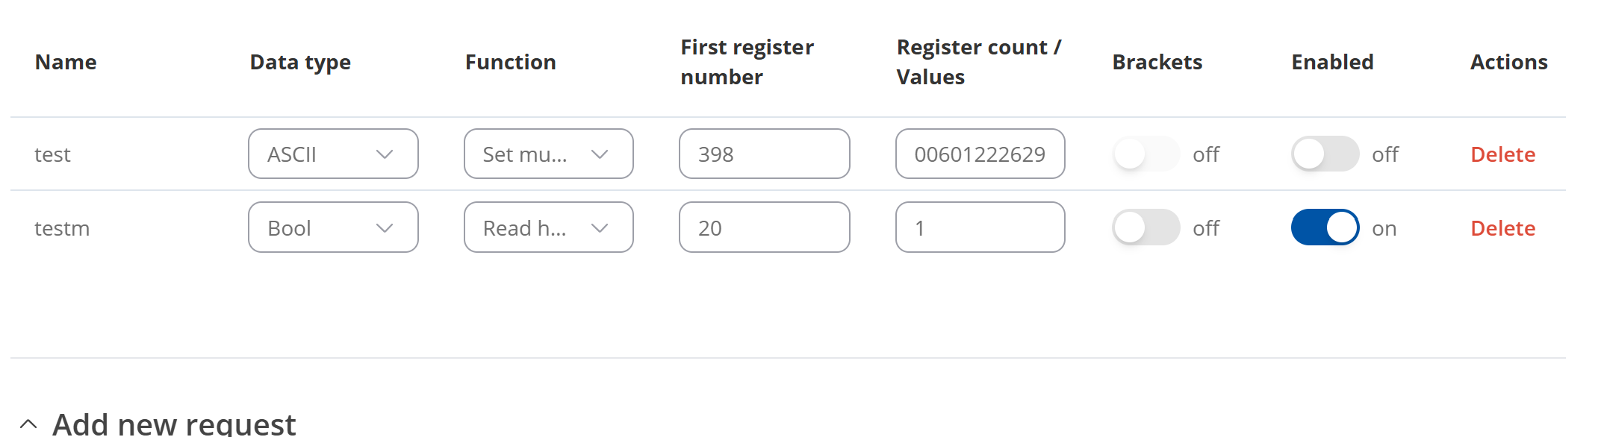Delete the test request
The width and height of the screenshot is (1604, 437).
(1502, 154)
